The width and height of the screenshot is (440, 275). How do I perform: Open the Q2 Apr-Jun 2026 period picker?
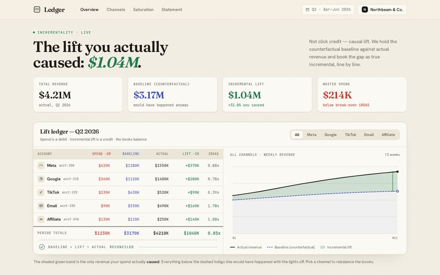click(x=328, y=10)
